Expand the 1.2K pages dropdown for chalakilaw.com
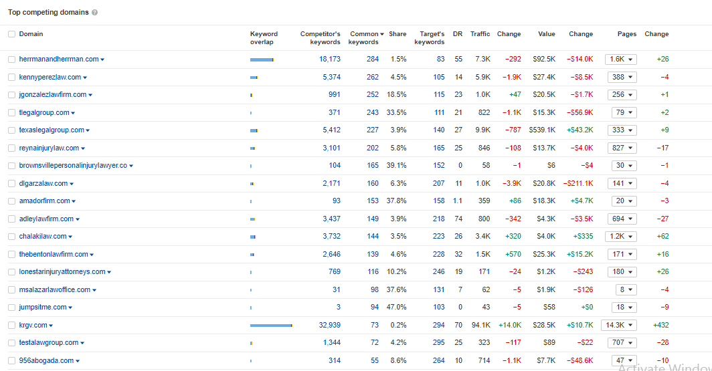Screen dimensions: 712x371 [621, 236]
